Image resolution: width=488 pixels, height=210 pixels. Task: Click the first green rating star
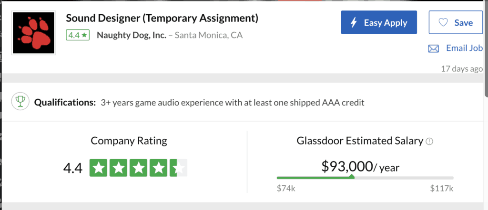(x=99, y=168)
